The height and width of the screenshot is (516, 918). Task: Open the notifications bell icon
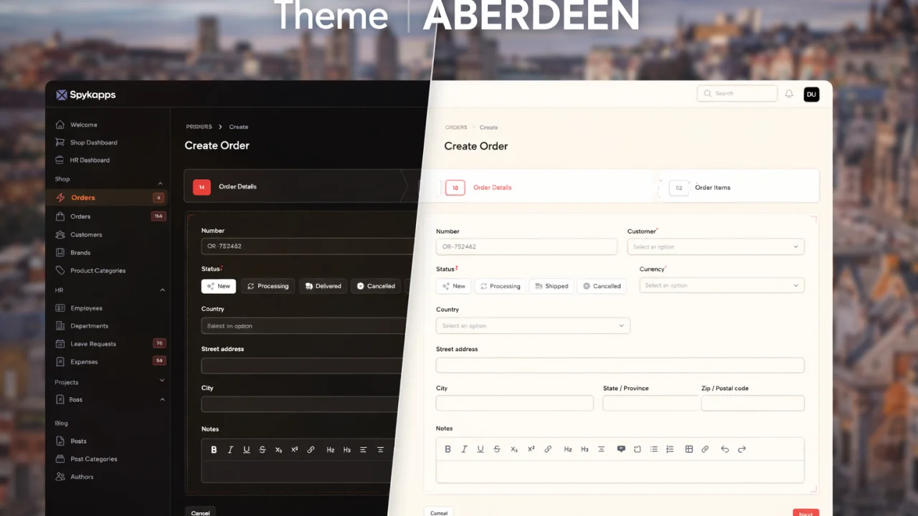click(x=789, y=94)
